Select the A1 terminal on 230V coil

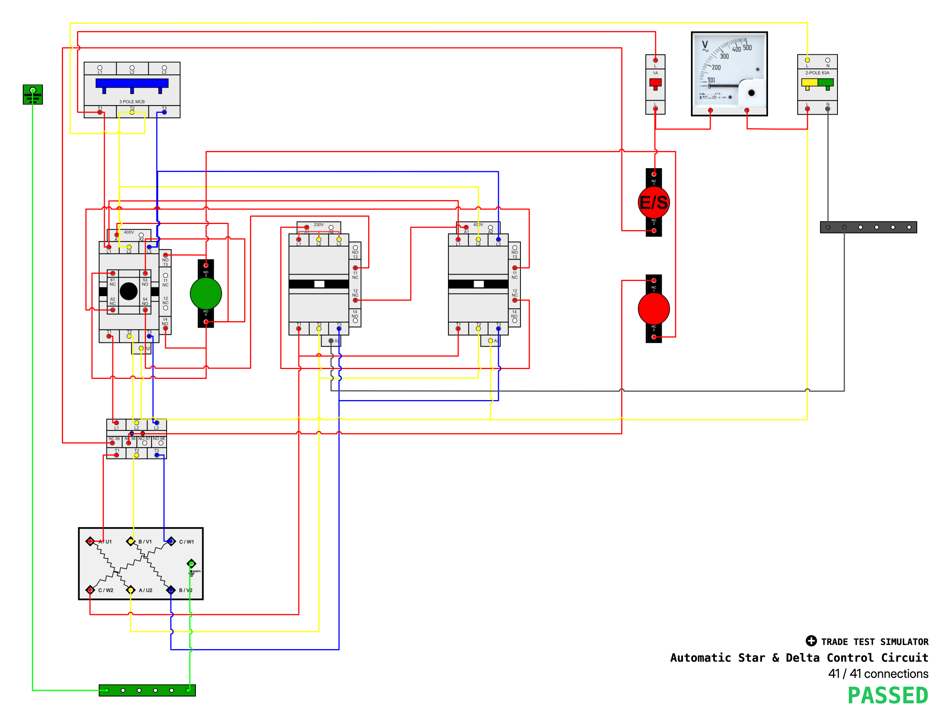[x=306, y=228]
